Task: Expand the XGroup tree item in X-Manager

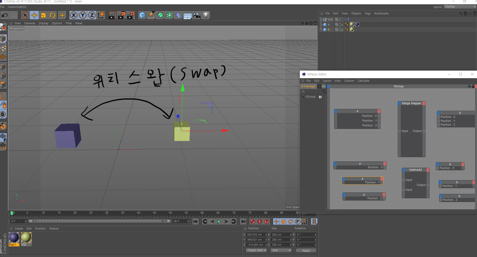Action: [303, 97]
